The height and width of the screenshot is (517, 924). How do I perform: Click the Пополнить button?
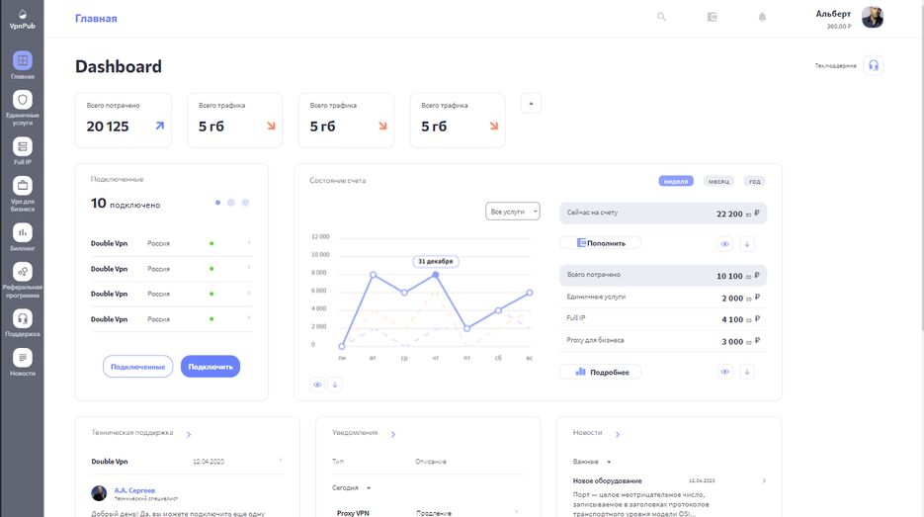click(x=600, y=243)
